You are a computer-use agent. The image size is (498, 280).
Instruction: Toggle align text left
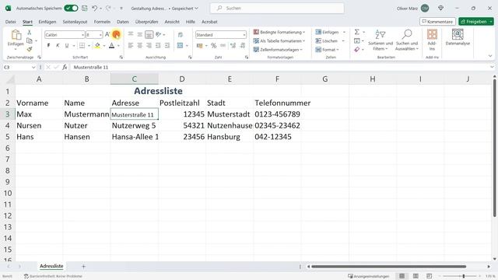(x=131, y=46)
